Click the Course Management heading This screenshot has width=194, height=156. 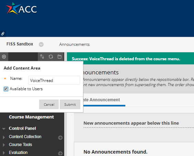pyautogui.click(x=32, y=117)
